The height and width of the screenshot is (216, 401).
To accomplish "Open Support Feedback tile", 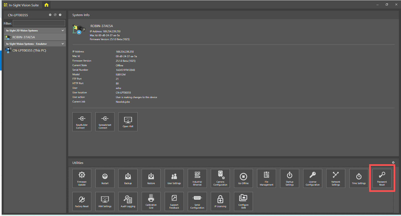I will click(x=174, y=201).
